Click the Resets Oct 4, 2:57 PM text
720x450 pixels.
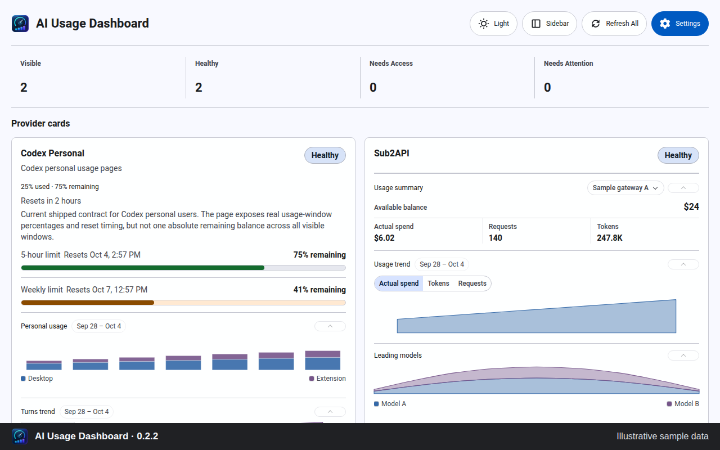point(102,255)
